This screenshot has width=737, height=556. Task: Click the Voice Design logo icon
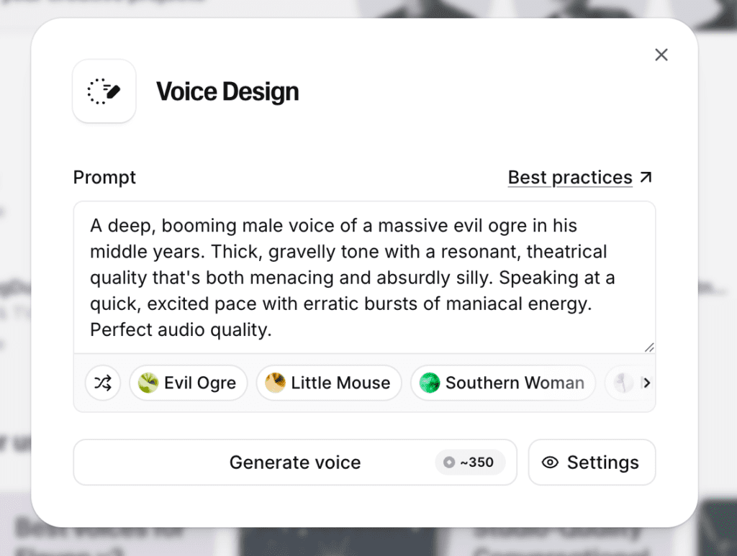pos(104,91)
